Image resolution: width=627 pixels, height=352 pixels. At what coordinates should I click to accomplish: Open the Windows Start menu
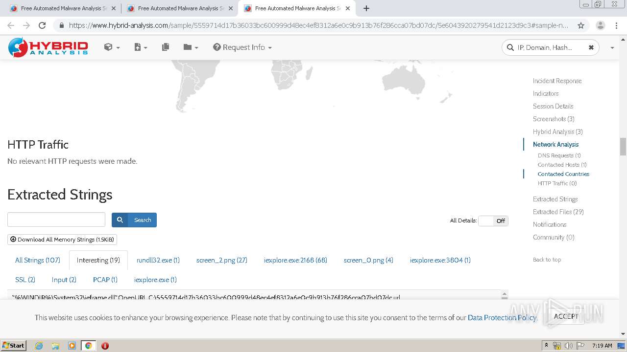14,345
